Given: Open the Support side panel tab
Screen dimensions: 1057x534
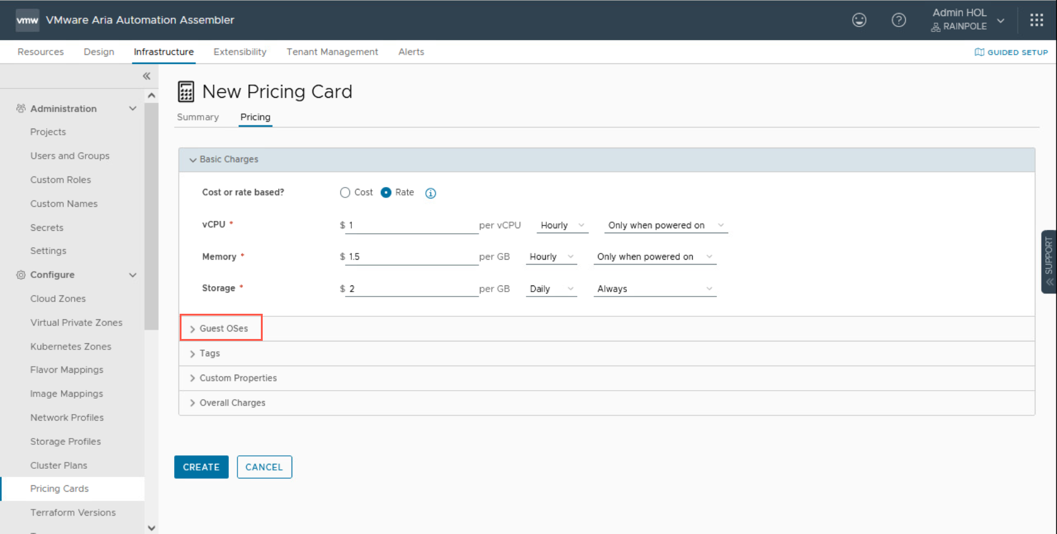Looking at the screenshot, I should click(x=1048, y=261).
